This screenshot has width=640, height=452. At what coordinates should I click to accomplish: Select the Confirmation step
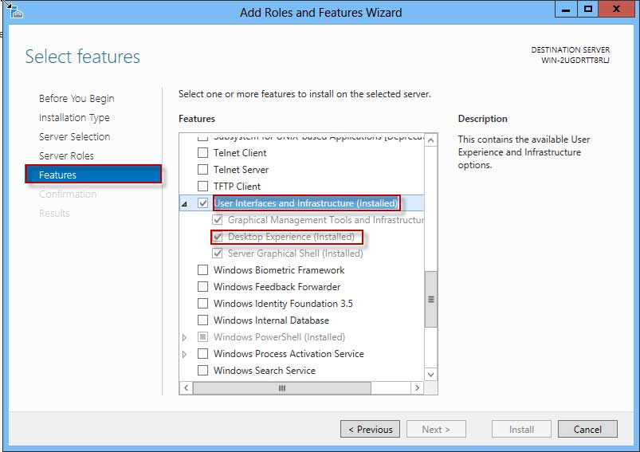pyautogui.click(x=68, y=194)
